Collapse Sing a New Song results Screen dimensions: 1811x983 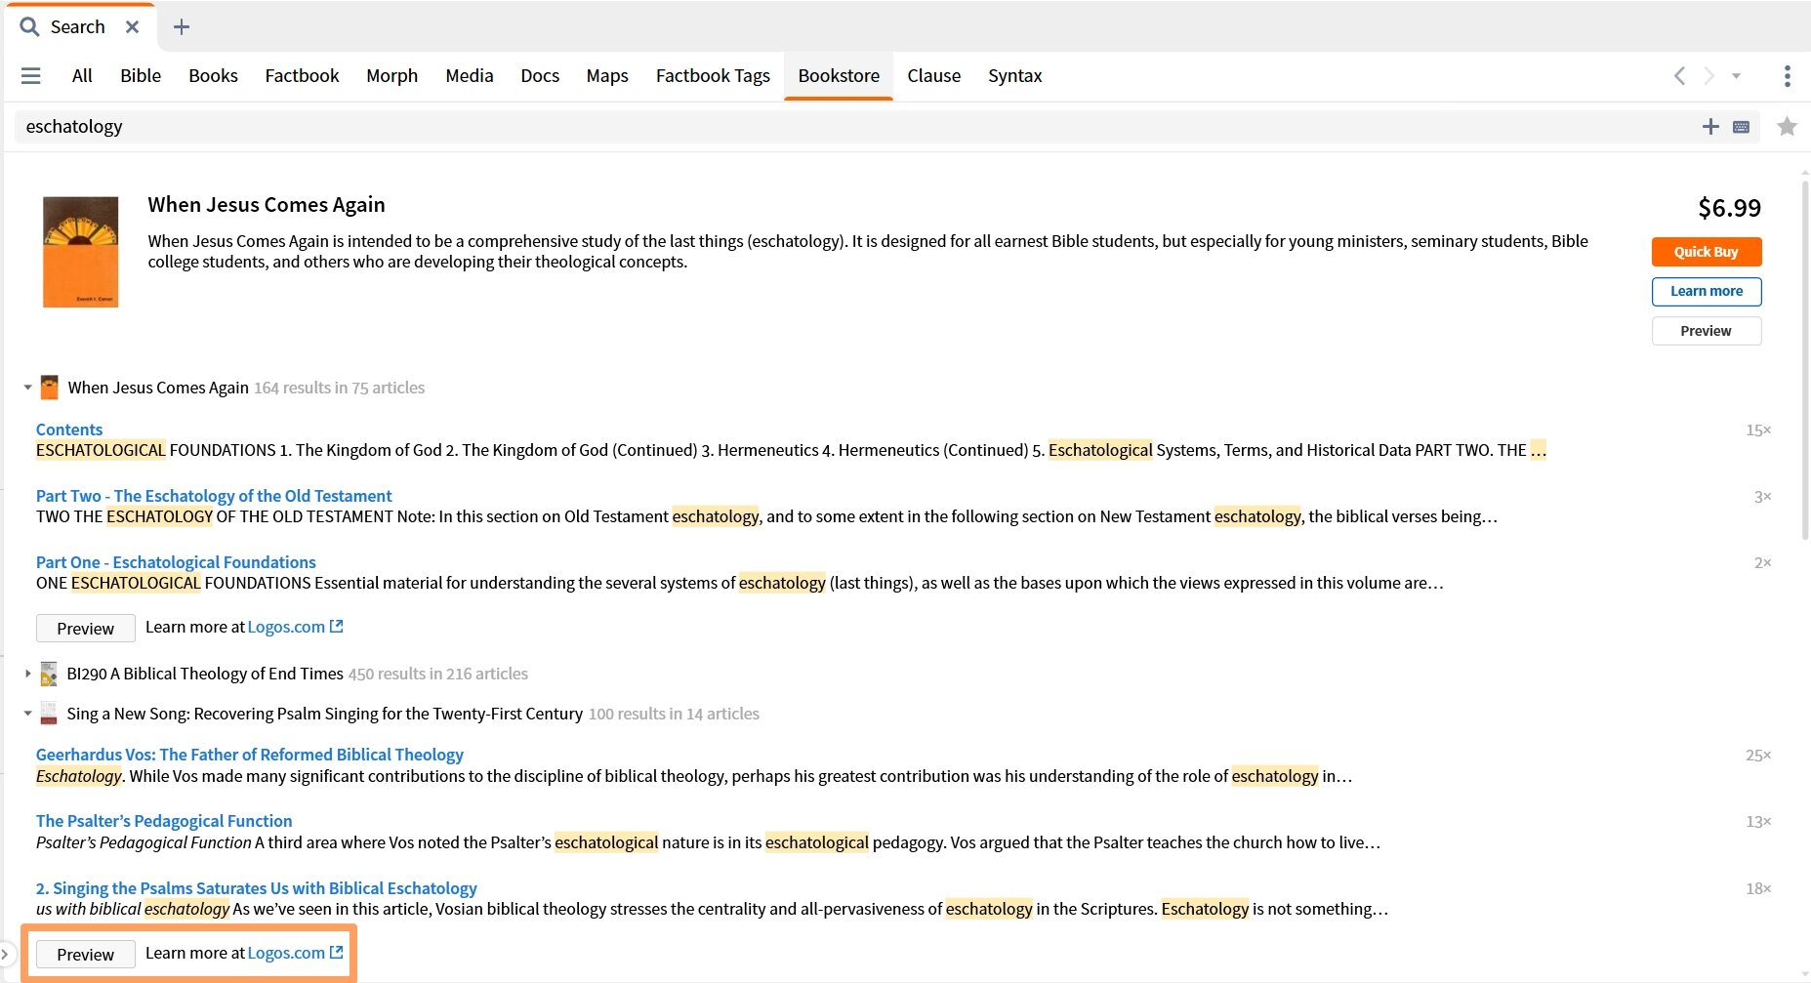pyautogui.click(x=27, y=714)
